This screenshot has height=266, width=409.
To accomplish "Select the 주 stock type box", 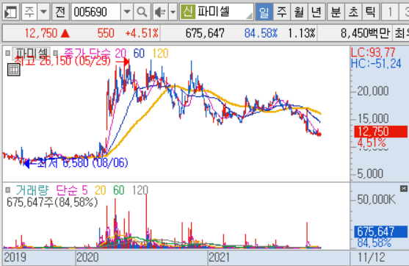I will coord(29,12).
